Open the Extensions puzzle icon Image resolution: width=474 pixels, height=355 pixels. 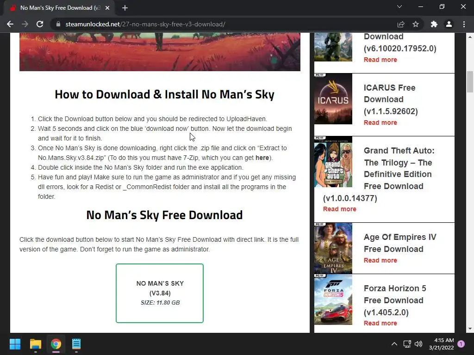tap(434, 24)
